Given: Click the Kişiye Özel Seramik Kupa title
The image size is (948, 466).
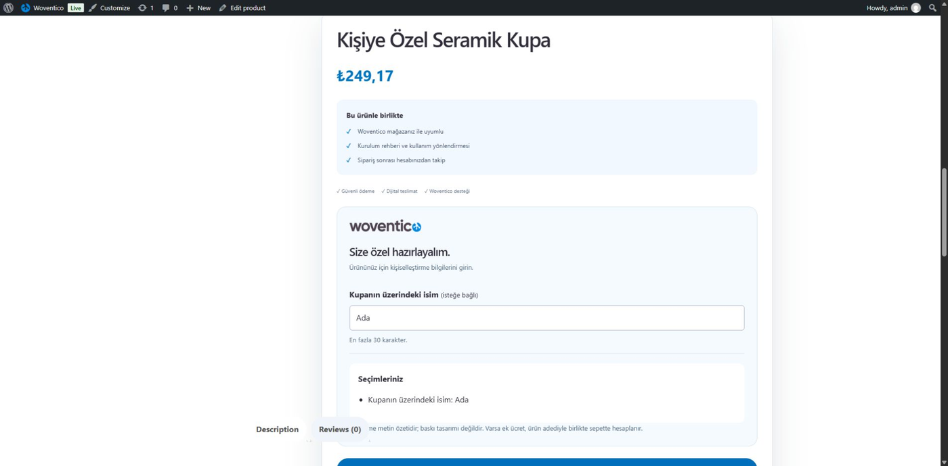Looking at the screenshot, I should pyautogui.click(x=444, y=40).
